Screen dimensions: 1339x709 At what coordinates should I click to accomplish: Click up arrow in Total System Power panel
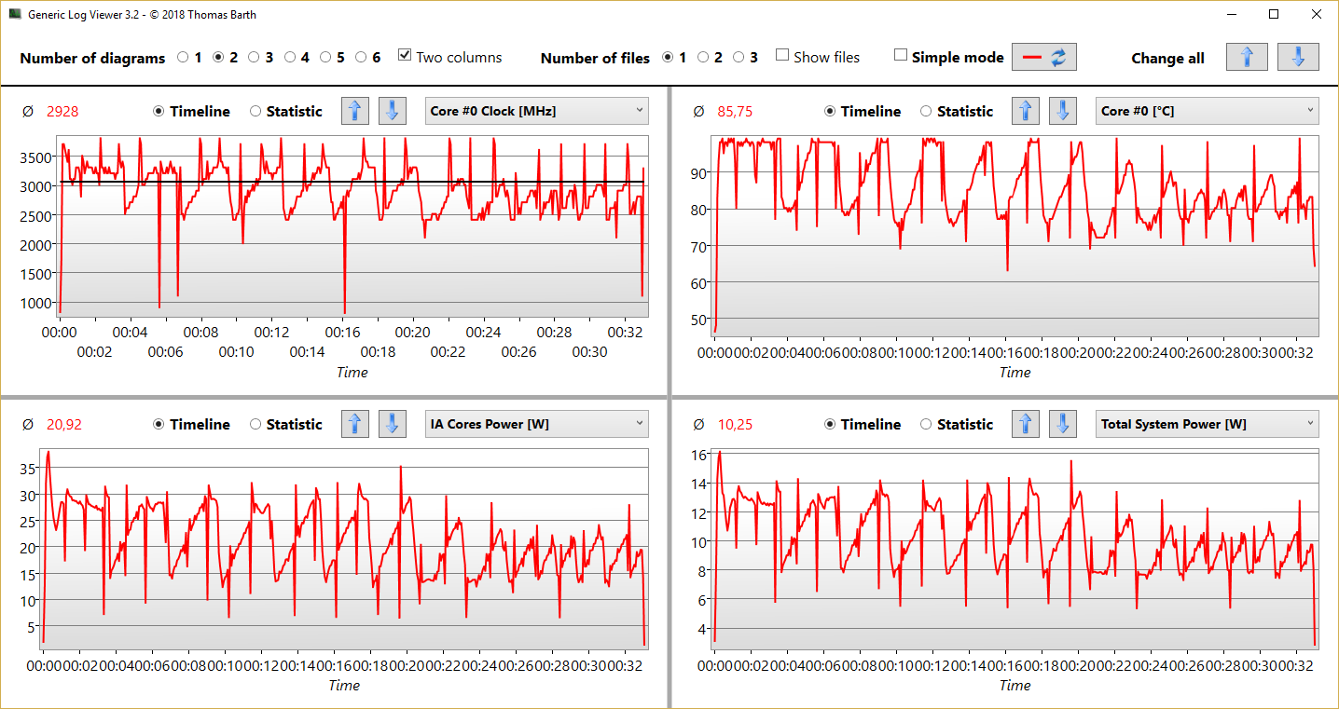tap(1026, 424)
